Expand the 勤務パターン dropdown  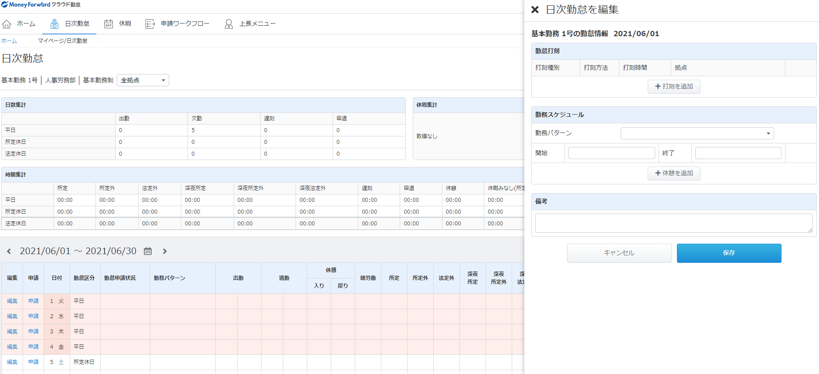click(697, 133)
